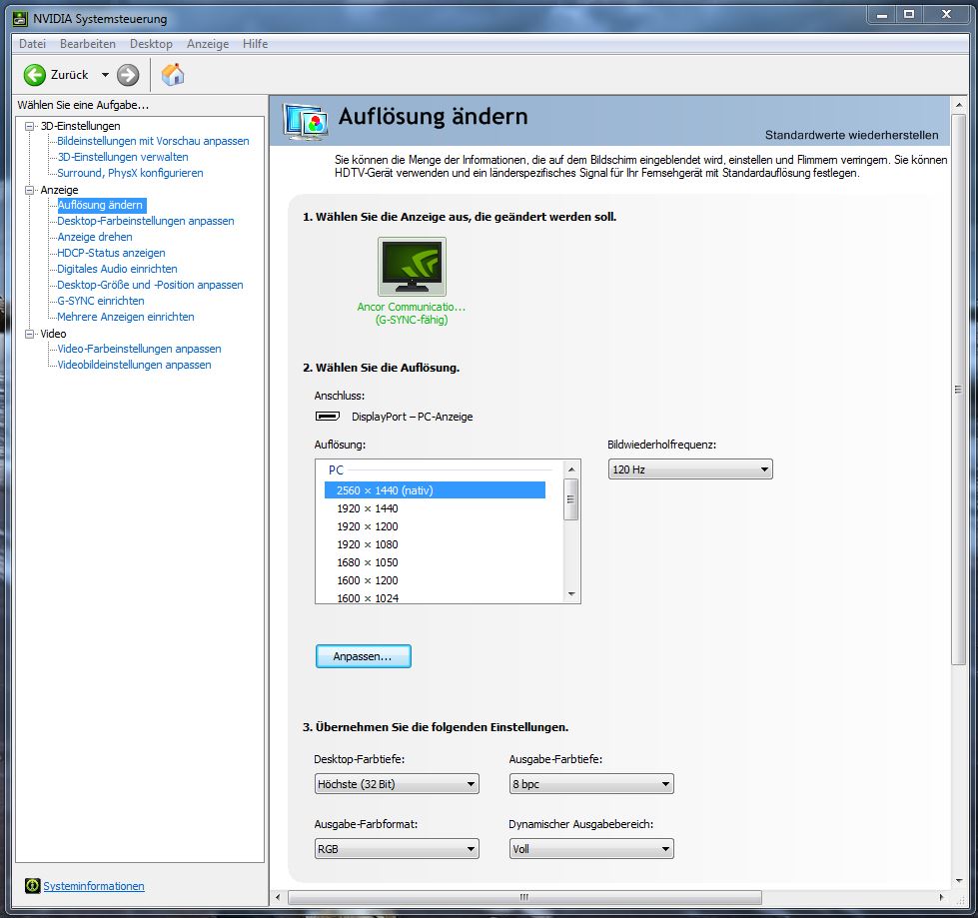Viewport: 978px width, 918px height.
Task: Open the Desktop menu
Action: tap(151, 44)
